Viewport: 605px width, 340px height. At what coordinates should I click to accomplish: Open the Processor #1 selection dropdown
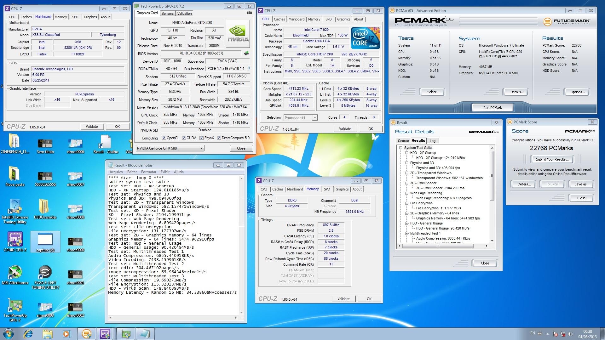[300, 118]
